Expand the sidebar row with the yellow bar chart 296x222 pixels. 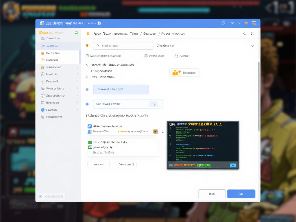point(77,67)
